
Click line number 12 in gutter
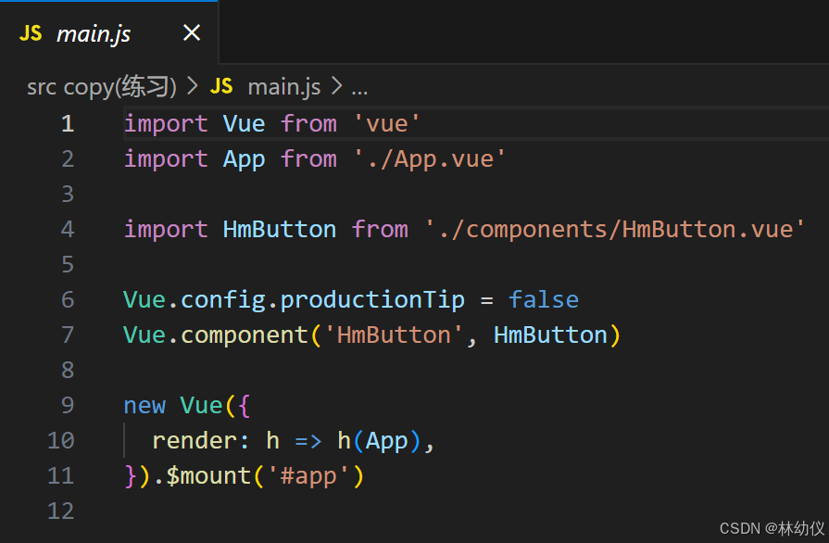61,511
